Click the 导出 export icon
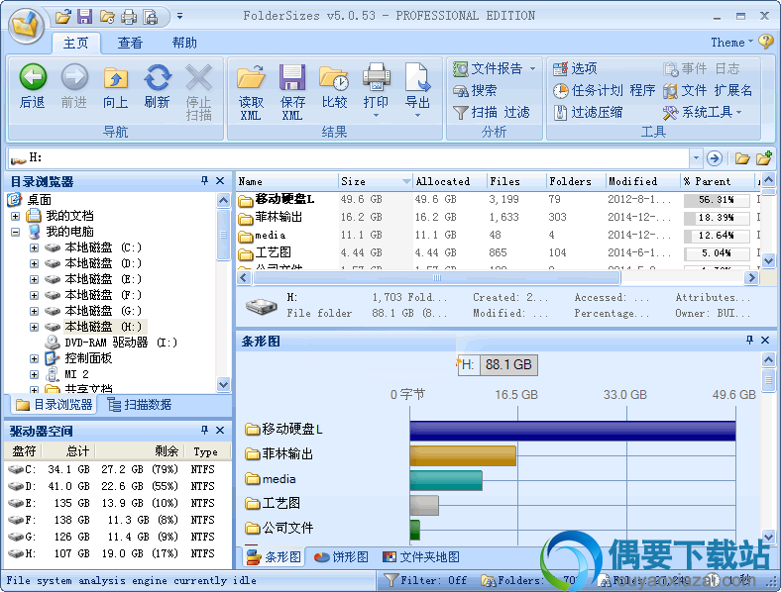This screenshot has width=781, height=592. coord(417,77)
